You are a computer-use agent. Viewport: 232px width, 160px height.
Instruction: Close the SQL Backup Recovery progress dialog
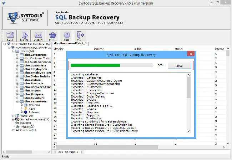pos(191,54)
